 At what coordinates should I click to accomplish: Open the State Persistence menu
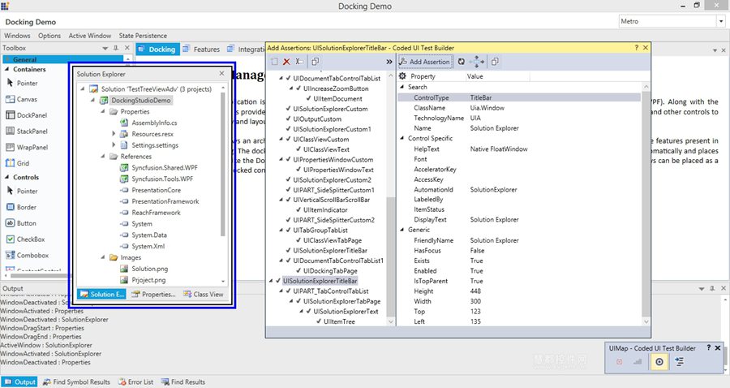click(143, 36)
